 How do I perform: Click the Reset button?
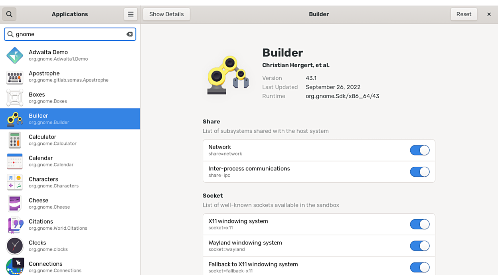(464, 14)
